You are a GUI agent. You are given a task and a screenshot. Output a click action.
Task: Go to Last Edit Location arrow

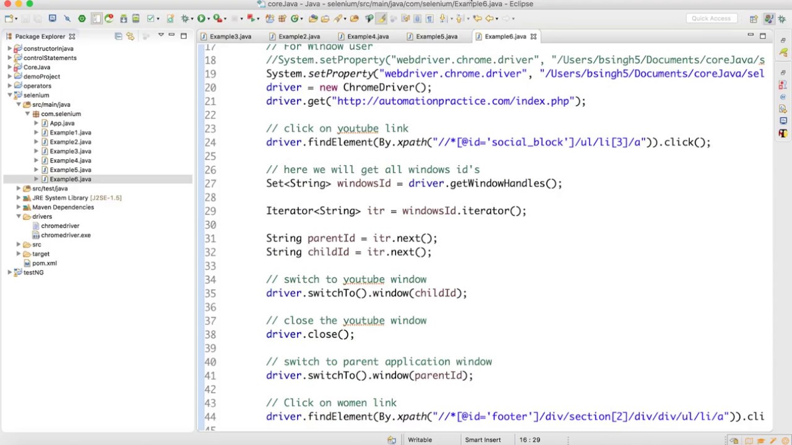[478, 19]
